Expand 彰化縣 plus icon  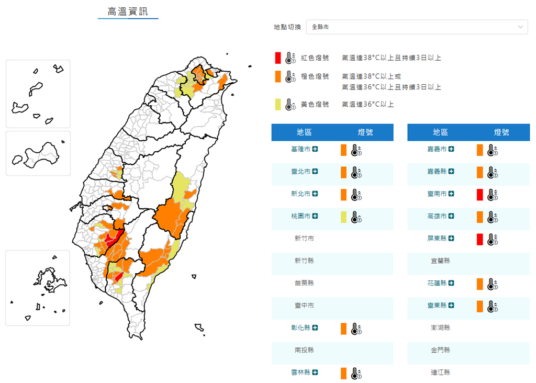pos(315,328)
